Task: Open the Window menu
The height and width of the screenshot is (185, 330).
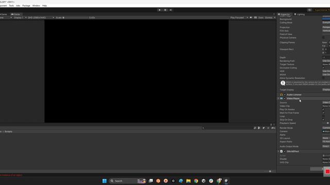Action: pyautogui.click(x=36, y=6)
